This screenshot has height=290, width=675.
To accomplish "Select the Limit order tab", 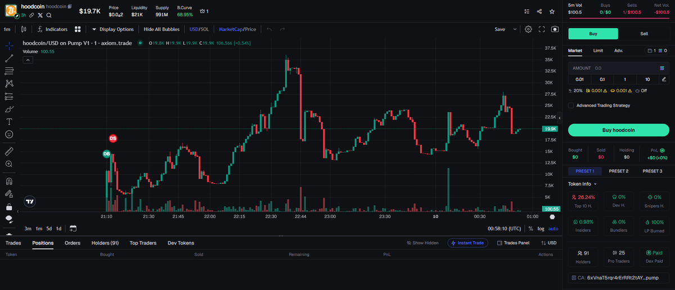I will [598, 51].
